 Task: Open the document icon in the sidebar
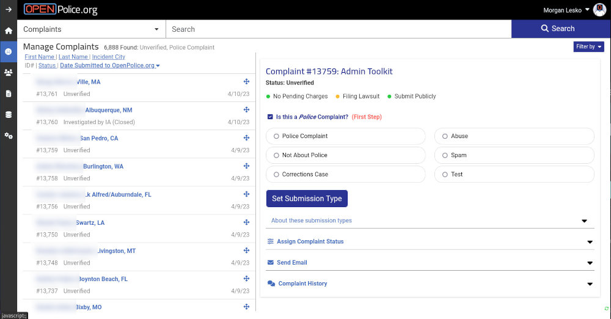[8, 94]
